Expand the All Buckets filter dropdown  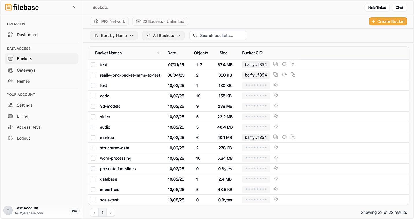tap(163, 36)
